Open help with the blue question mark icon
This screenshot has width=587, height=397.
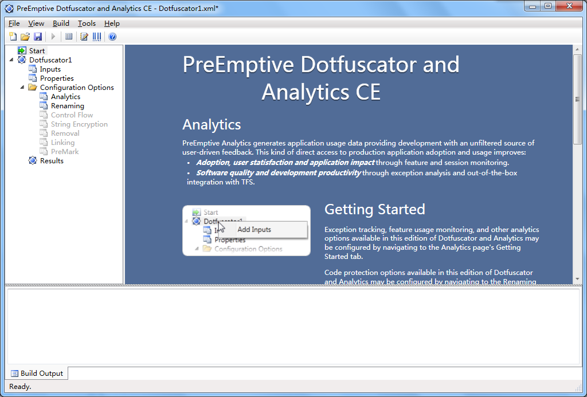112,36
